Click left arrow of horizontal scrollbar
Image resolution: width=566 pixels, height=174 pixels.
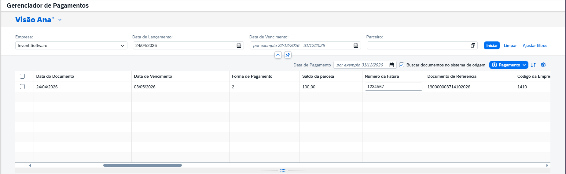30,165
